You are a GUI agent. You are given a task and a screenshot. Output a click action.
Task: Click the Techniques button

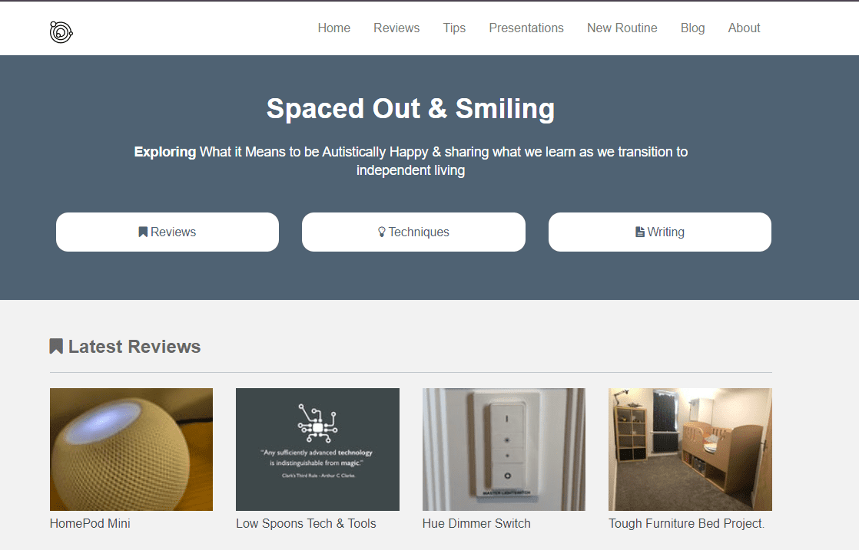tap(413, 232)
